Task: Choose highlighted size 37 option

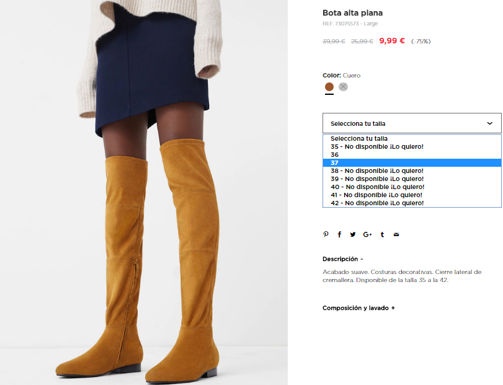Action: 412,162
